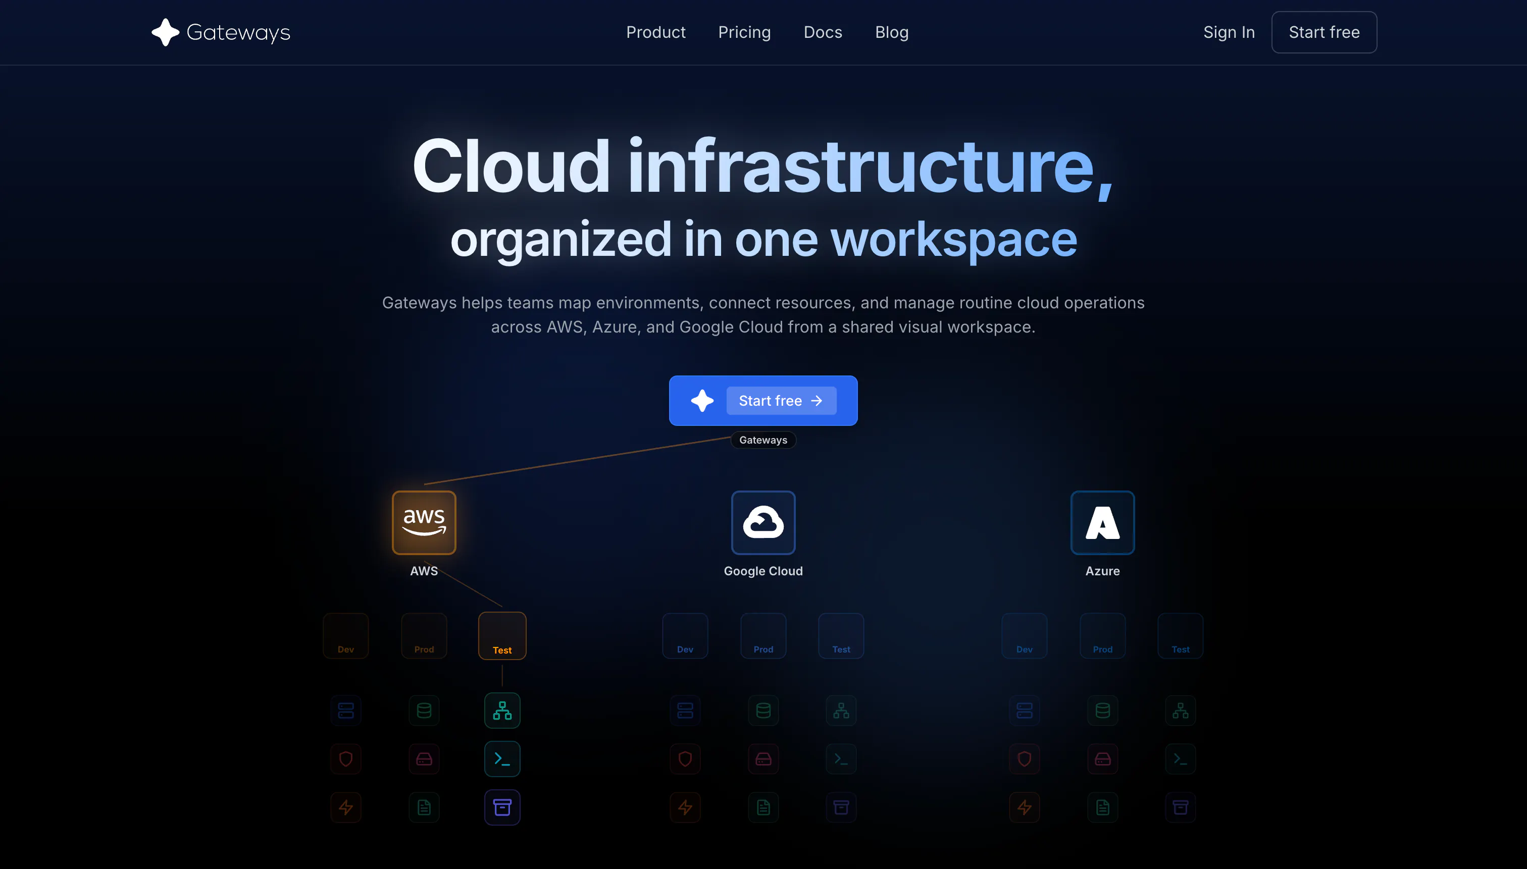Click the terminal icon under Google Cloud Test

click(841, 758)
